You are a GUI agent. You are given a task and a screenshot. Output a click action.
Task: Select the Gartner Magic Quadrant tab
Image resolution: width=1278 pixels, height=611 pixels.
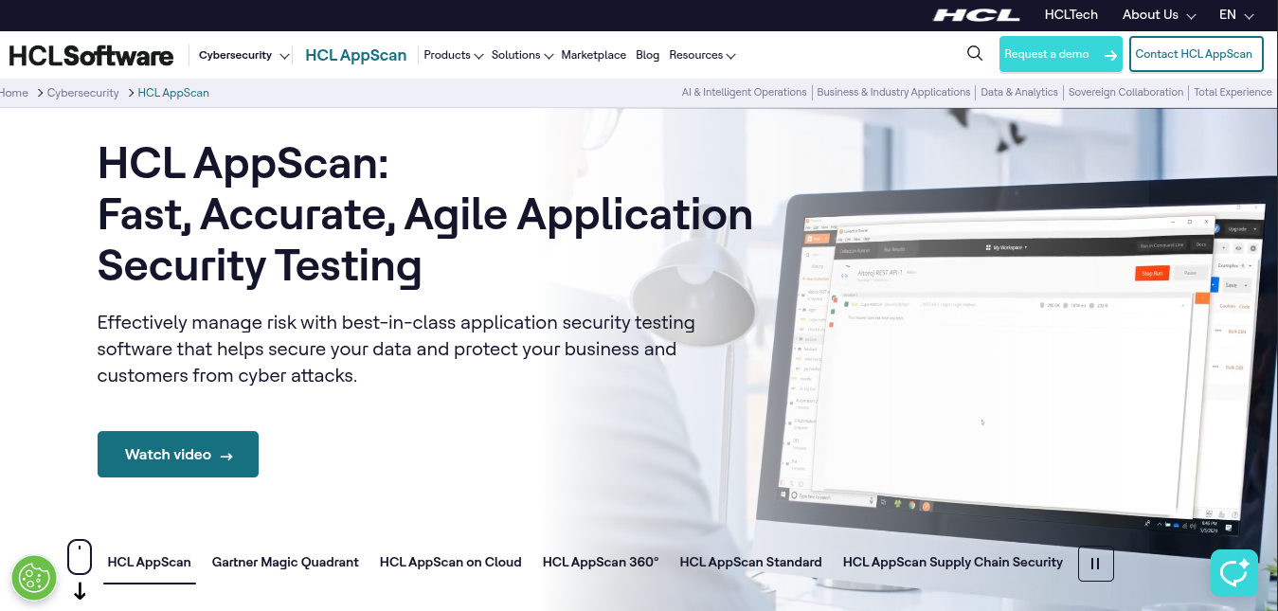(285, 562)
